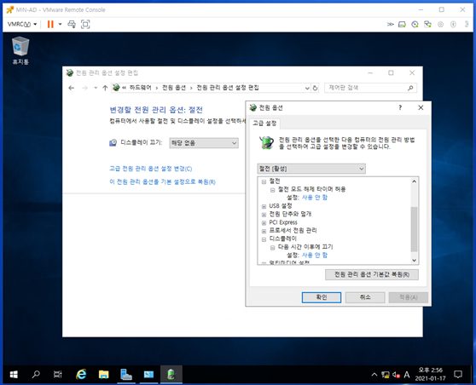The width and height of the screenshot is (476, 385).
Task: Click 고급 전원 관리 옵션 설정 변경 link
Action: tap(151, 169)
